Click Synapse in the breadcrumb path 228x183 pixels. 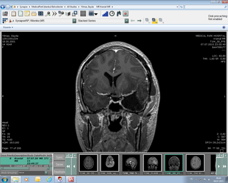click(23, 7)
